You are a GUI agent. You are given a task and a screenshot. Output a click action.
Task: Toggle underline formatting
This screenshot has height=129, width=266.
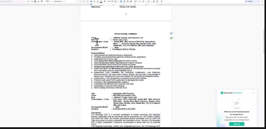tap(98, 1)
